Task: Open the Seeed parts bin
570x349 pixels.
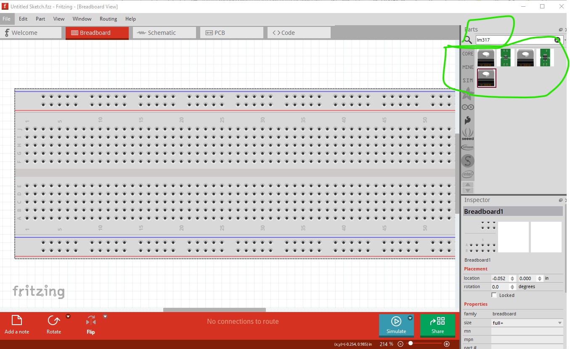Action: tap(467, 134)
